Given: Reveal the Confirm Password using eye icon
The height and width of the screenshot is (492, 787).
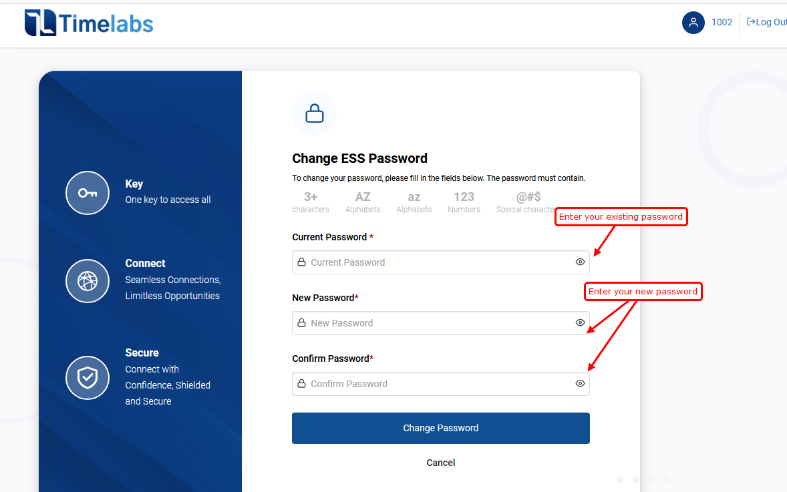Looking at the screenshot, I should [580, 383].
